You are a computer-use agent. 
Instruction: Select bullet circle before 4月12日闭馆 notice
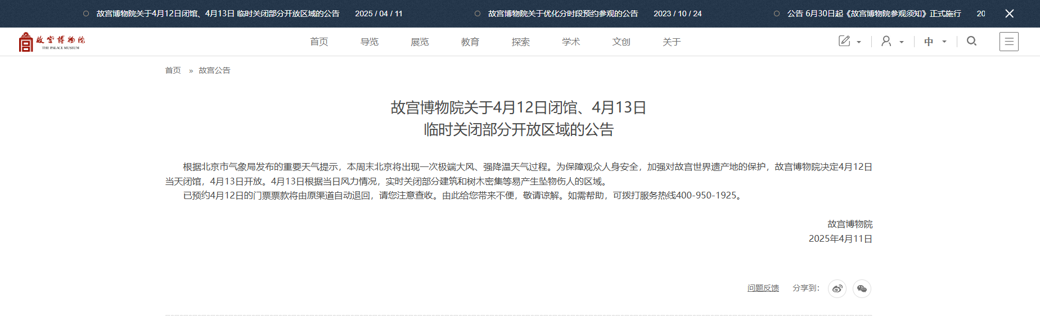coord(86,13)
